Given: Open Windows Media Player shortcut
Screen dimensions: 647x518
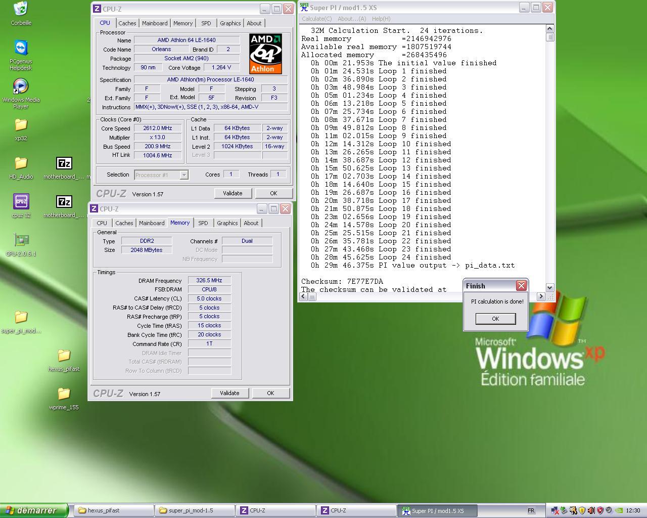Looking at the screenshot, I should [x=21, y=87].
